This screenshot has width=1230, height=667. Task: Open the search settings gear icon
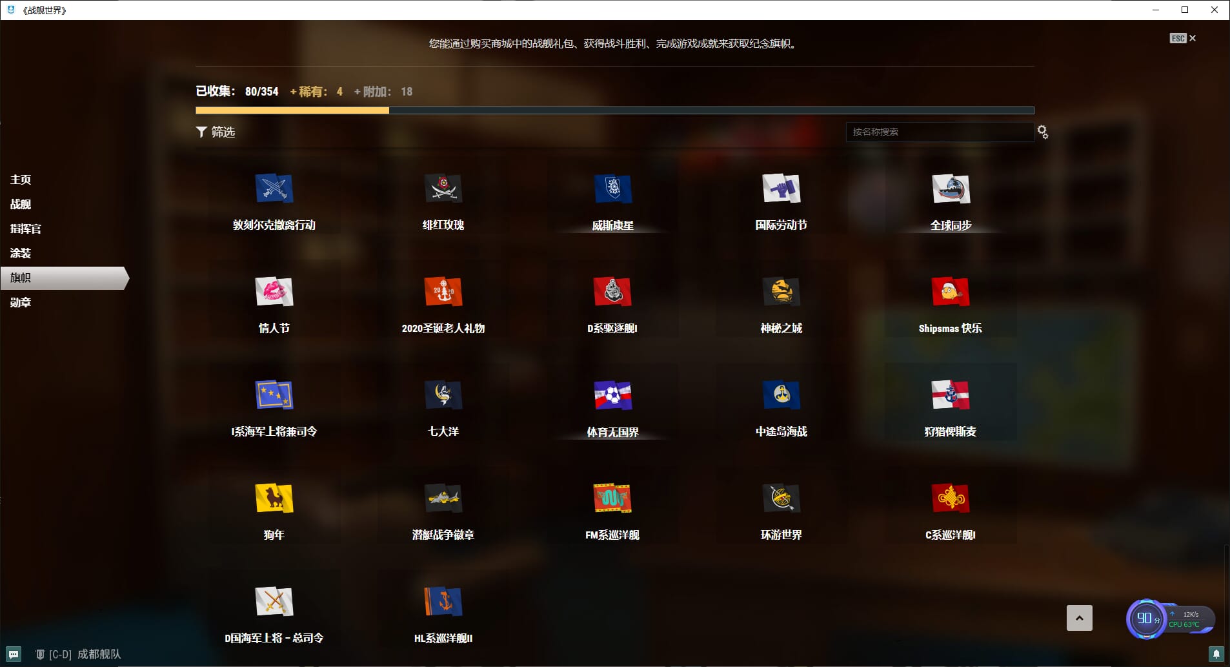[1042, 132]
